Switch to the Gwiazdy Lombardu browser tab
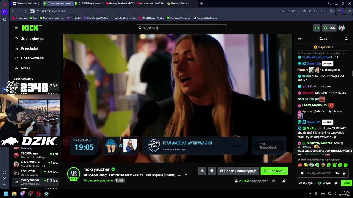Screen dimensions: 353x198 coord(120,4)
